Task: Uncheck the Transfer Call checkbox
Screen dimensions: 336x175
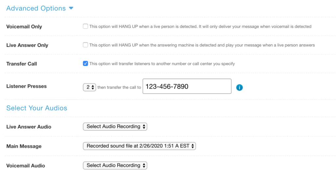Action: [x=85, y=64]
